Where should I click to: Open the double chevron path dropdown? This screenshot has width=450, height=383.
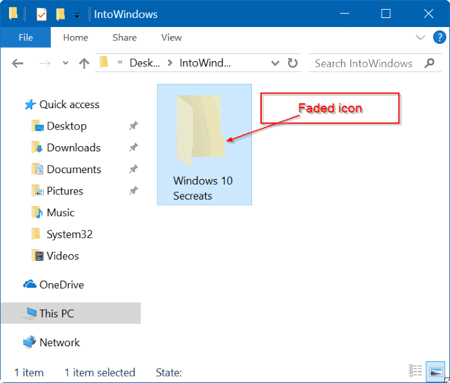[x=120, y=62]
